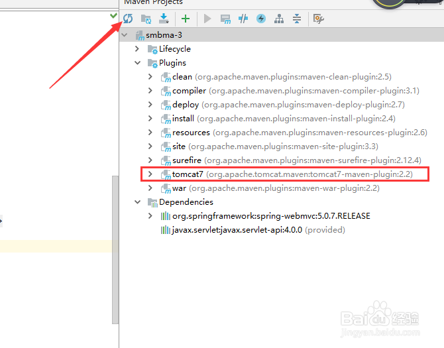
Task: Select spring-webmvc:5.0.7.RELEASE dependency
Action: [271, 216]
